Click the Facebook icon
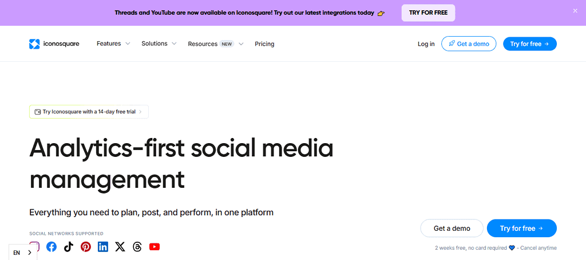Image resolution: width=586 pixels, height=260 pixels. tap(52, 247)
